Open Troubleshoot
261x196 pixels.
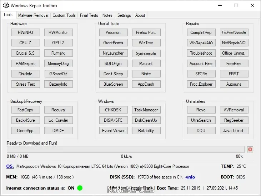201,53
